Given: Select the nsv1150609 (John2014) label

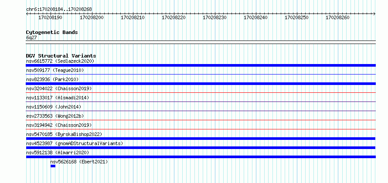Looking at the screenshot, I should [54, 107].
